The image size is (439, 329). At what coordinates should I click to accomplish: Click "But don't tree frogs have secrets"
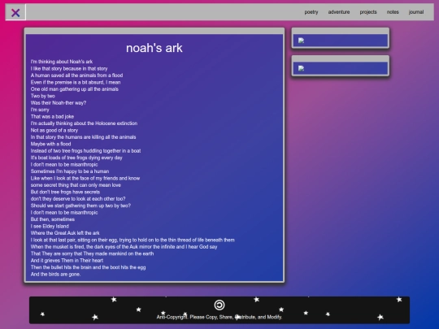click(65, 192)
